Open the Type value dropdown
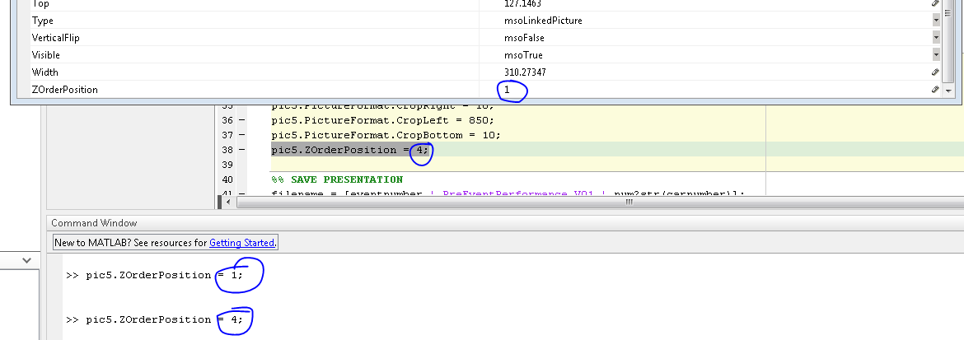The image size is (964, 340). (x=936, y=21)
